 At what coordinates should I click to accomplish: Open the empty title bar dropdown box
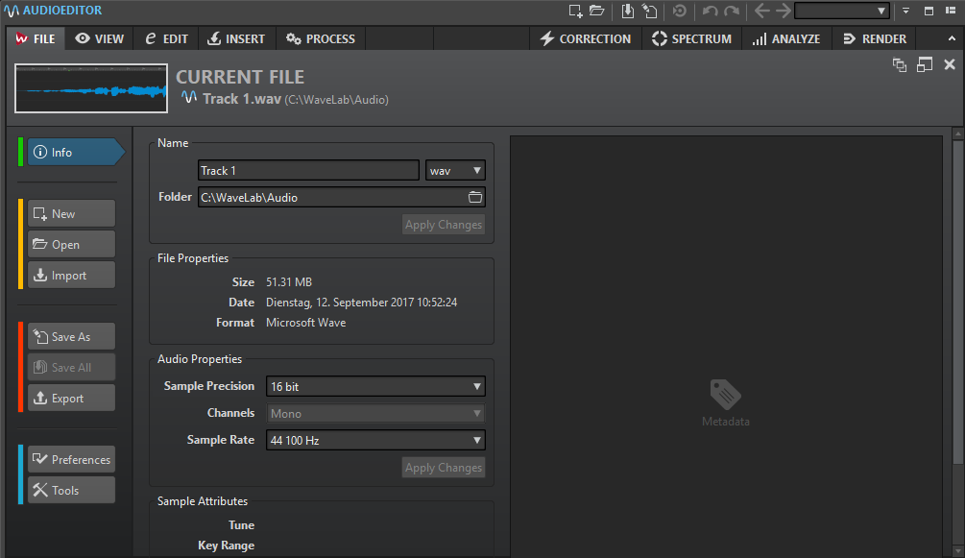pos(841,11)
